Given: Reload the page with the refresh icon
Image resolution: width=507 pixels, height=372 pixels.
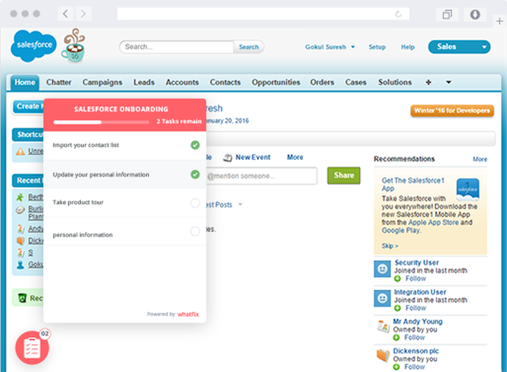Looking at the screenshot, I should pyautogui.click(x=399, y=14).
